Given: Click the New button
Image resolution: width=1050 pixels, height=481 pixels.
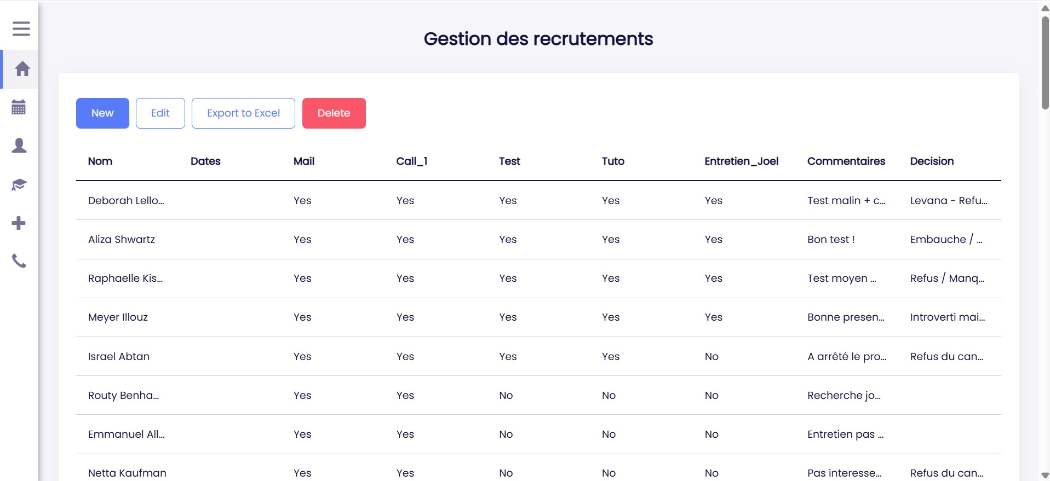Looking at the screenshot, I should coord(102,113).
